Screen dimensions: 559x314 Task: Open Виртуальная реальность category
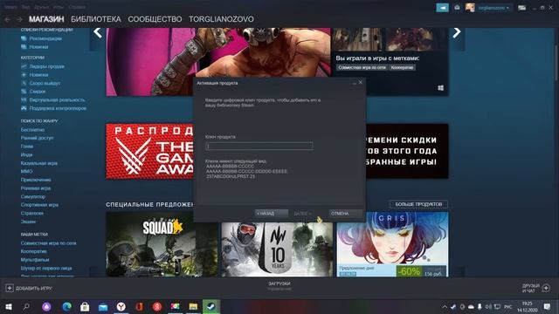pyautogui.click(x=57, y=100)
